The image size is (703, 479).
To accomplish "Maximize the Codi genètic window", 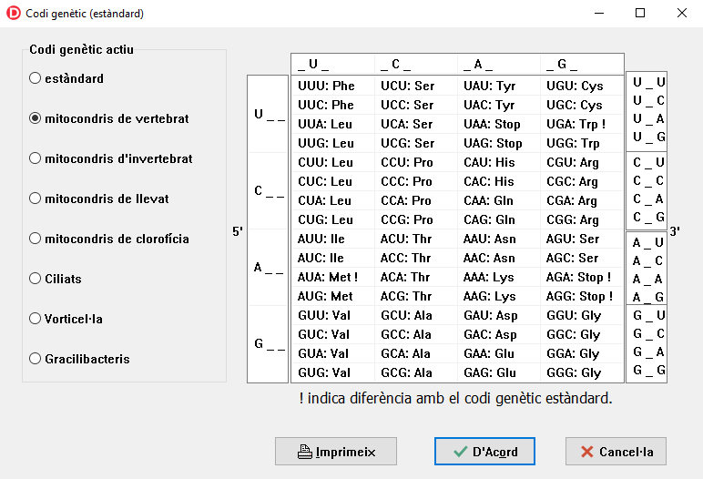I will click(640, 14).
